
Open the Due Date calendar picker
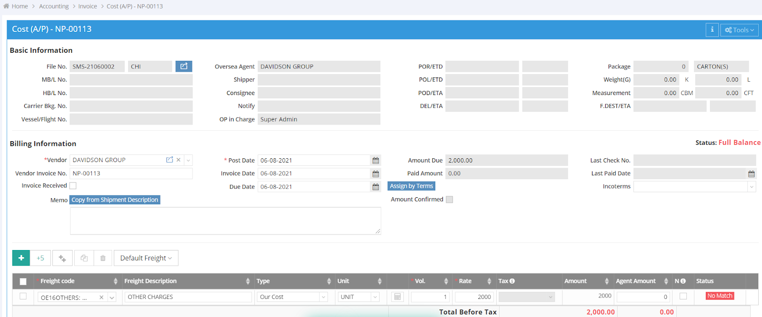click(x=376, y=187)
